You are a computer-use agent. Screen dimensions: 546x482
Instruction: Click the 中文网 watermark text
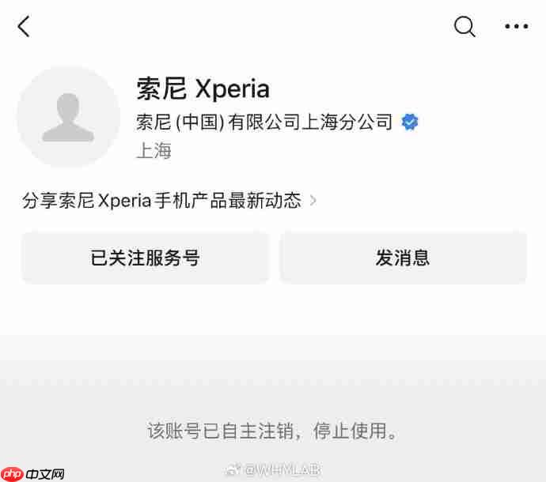point(45,474)
